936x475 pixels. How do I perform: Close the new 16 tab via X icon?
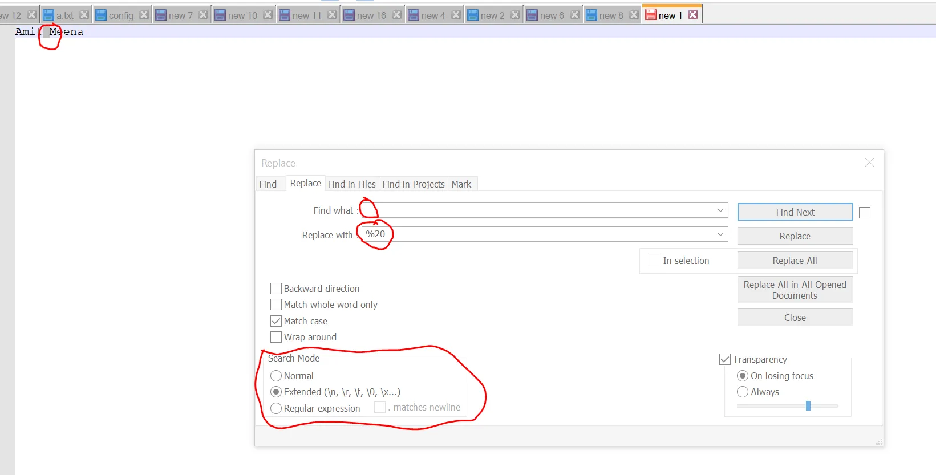point(396,15)
